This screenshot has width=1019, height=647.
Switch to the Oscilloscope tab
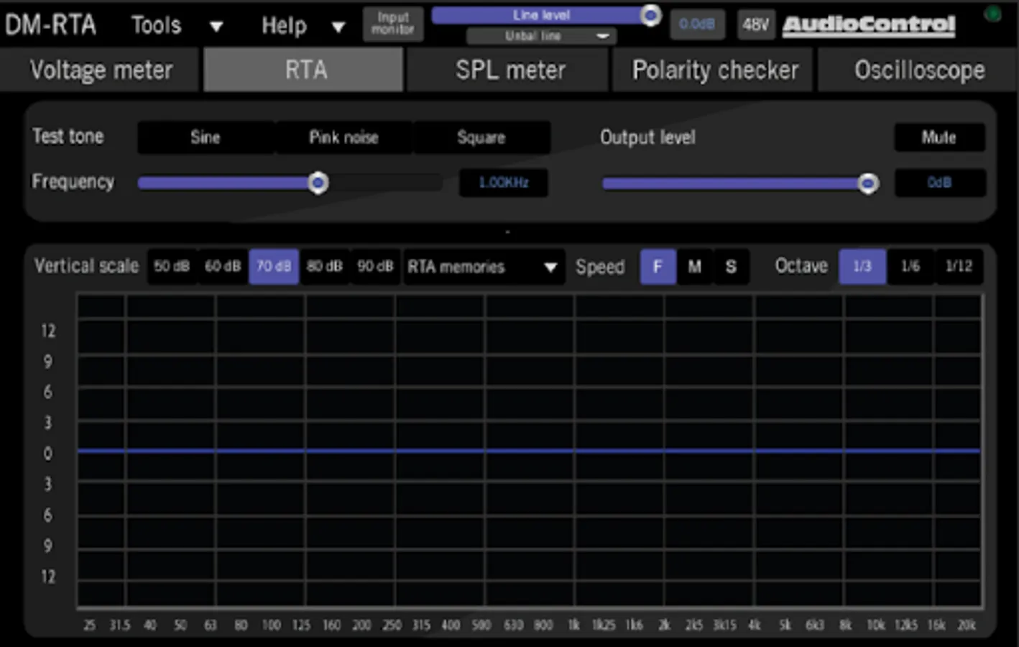tap(918, 70)
